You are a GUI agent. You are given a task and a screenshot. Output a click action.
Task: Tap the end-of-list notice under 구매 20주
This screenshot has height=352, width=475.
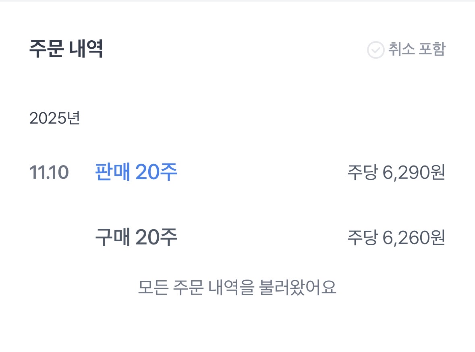click(x=237, y=287)
